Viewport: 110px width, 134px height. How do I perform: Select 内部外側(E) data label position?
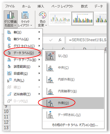(x=73, y=79)
